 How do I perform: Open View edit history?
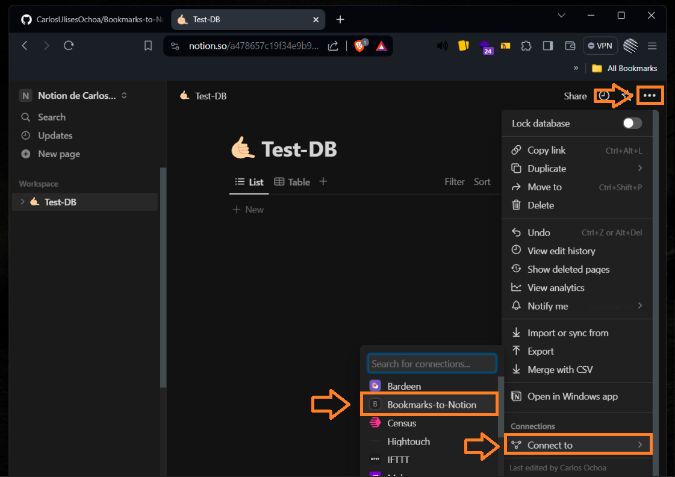(x=577, y=251)
